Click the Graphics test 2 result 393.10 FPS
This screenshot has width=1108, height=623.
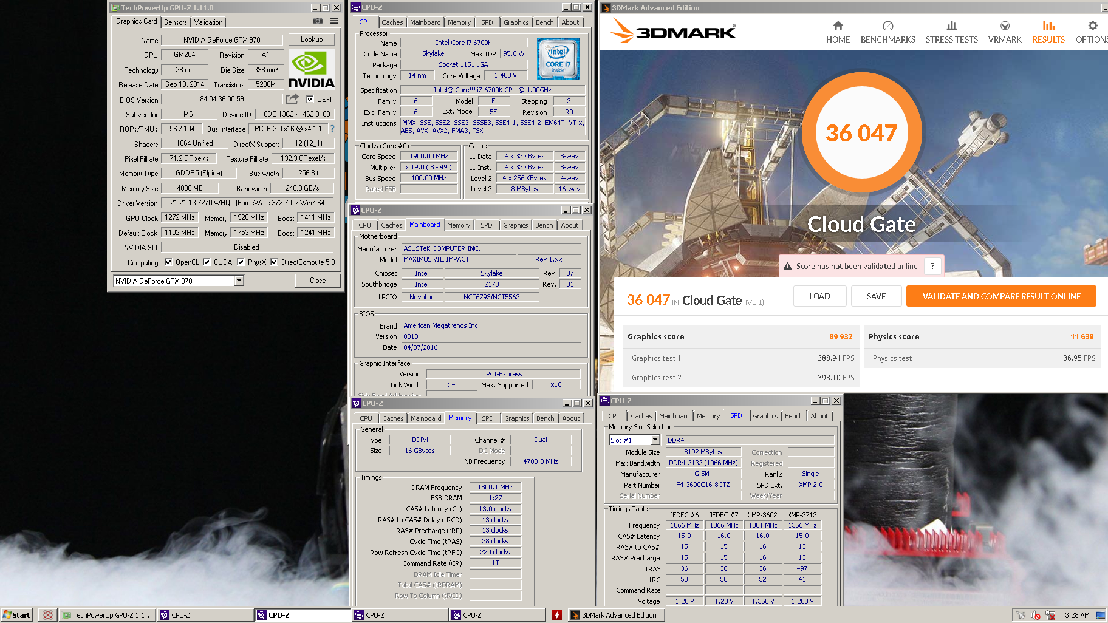[836, 378]
